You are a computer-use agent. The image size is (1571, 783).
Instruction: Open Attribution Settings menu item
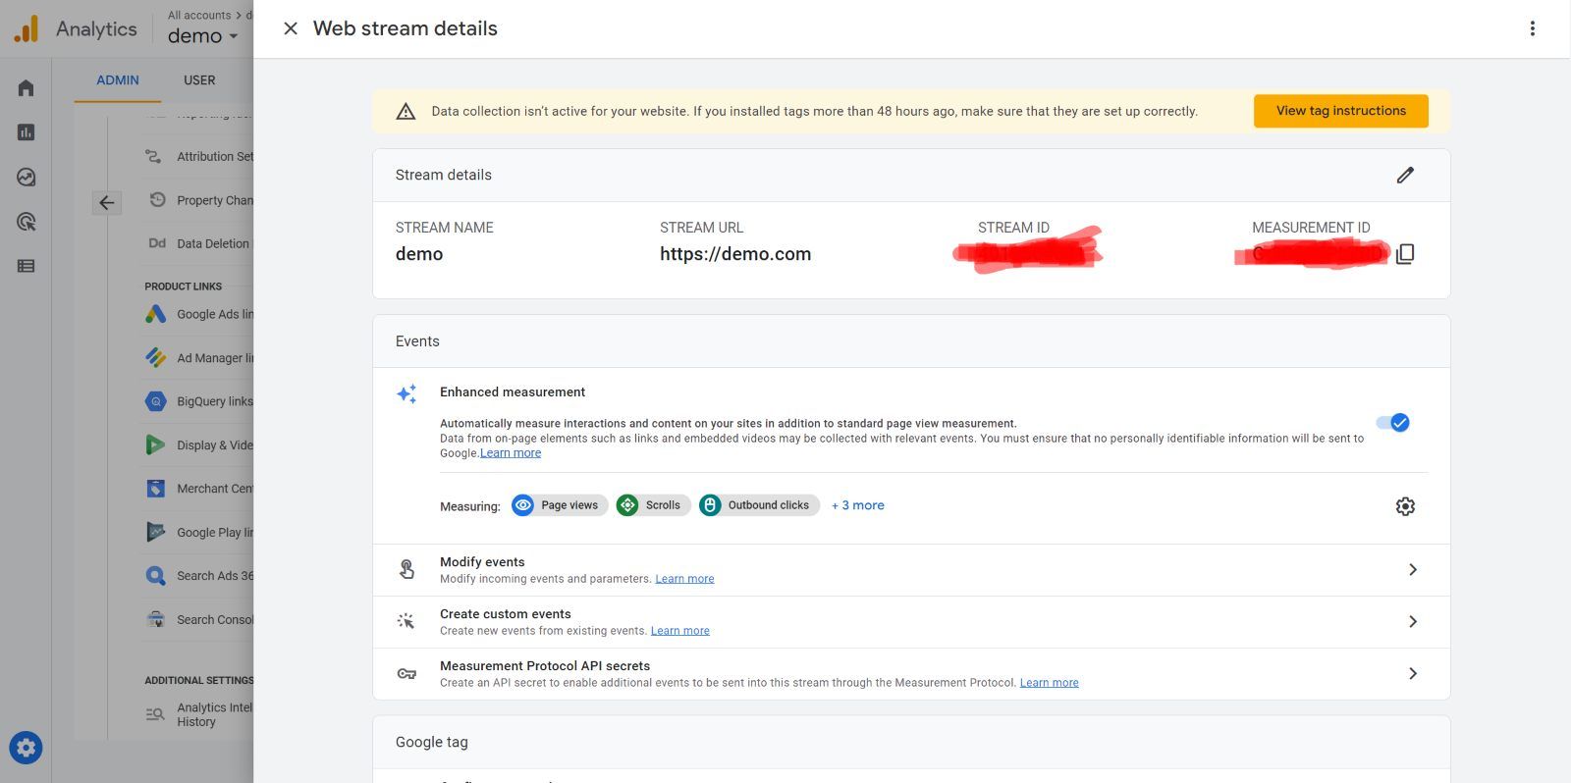[x=197, y=157]
